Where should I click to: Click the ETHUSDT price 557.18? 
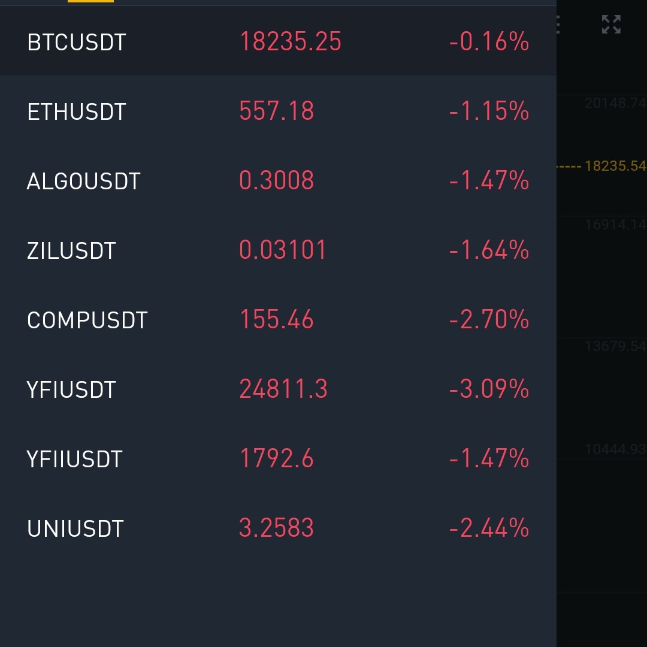tap(276, 111)
